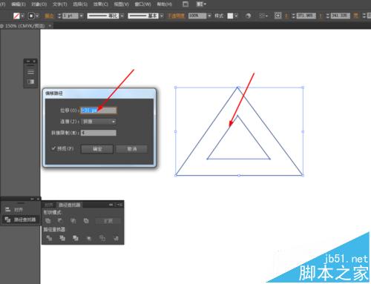Click the stroke weight value field
The height and width of the screenshot is (284, 371).
pyautogui.click(x=70, y=16)
